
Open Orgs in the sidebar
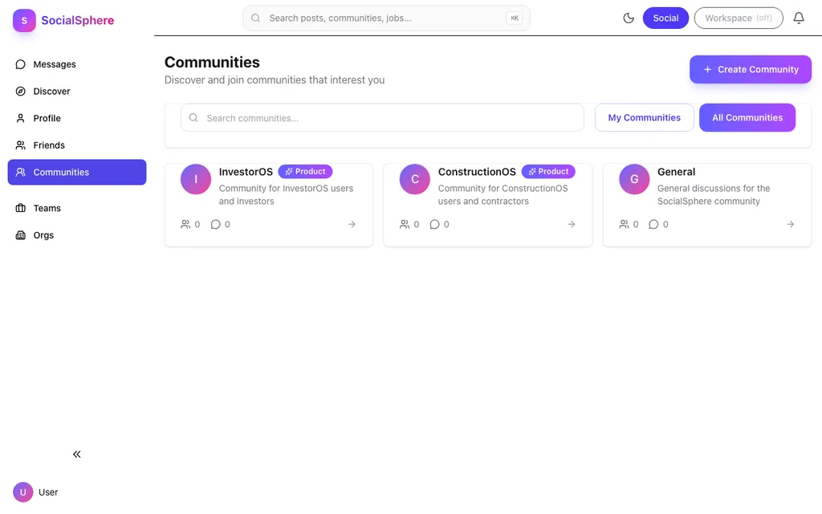77,235
